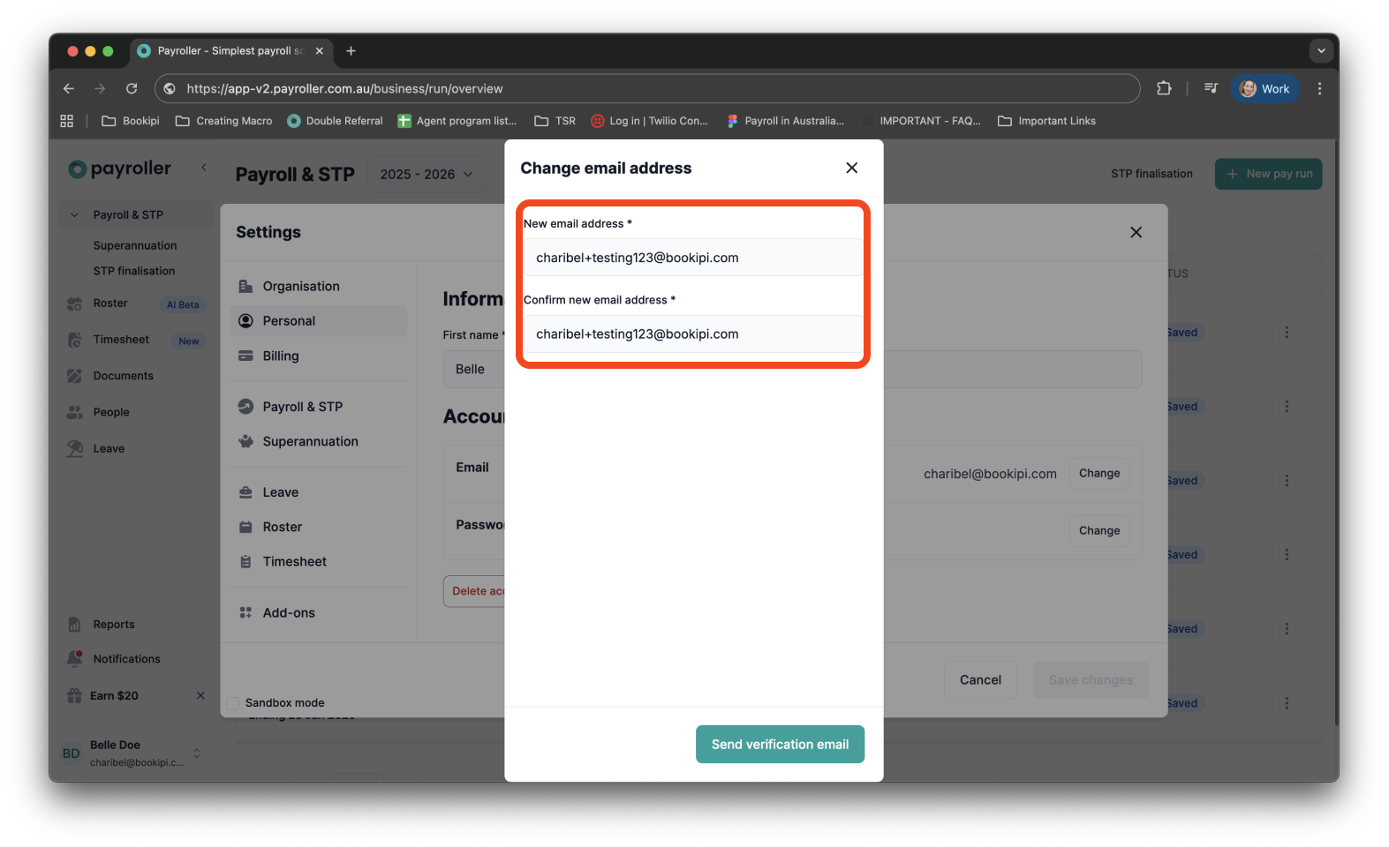The height and width of the screenshot is (847, 1389).
Task: Open the Important Links bookmark folder
Action: pyautogui.click(x=1046, y=121)
